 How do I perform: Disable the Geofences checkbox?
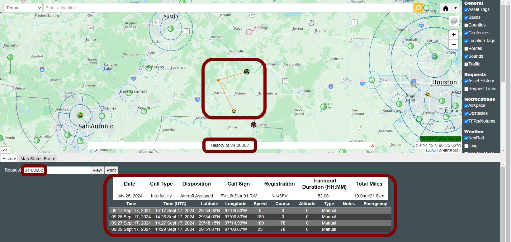[x=466, y=33]
